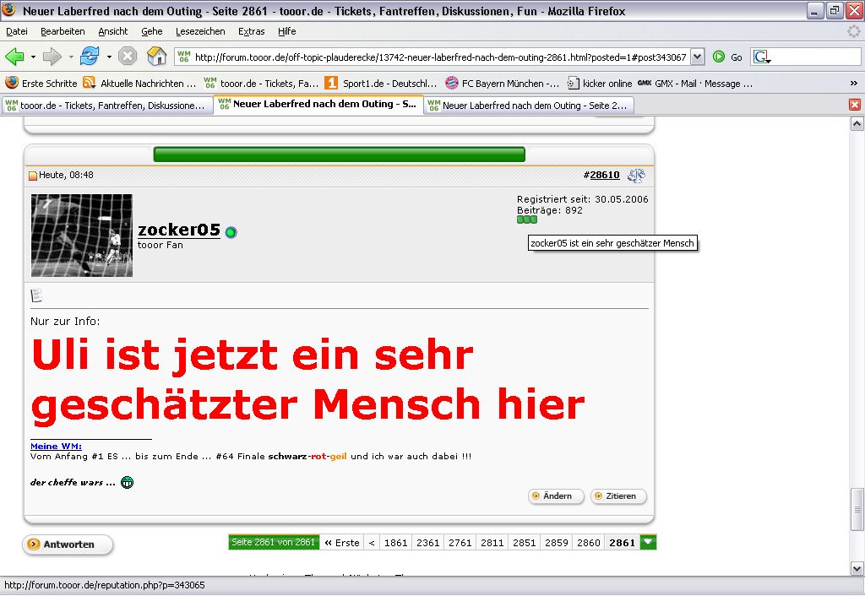Open the Extras menu

(251, 31)
